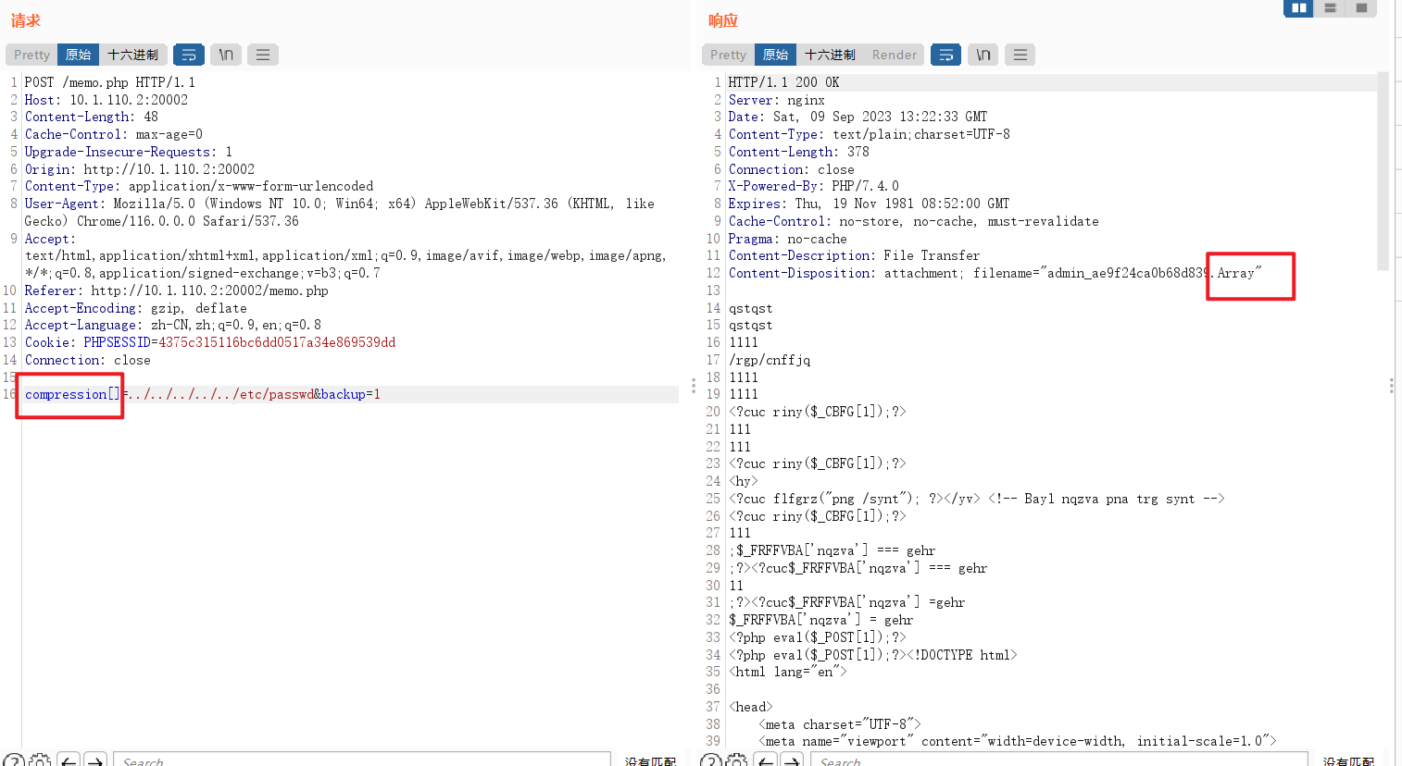Screen dimensions: 1402x766
Task: Click the 'Content-Length: 378' response header
Action: coord(799,152)
